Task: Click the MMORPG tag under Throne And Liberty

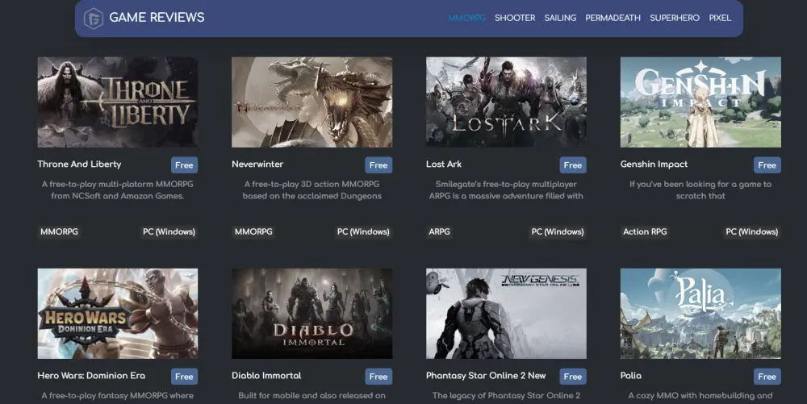Action: (x=59, y=231)
